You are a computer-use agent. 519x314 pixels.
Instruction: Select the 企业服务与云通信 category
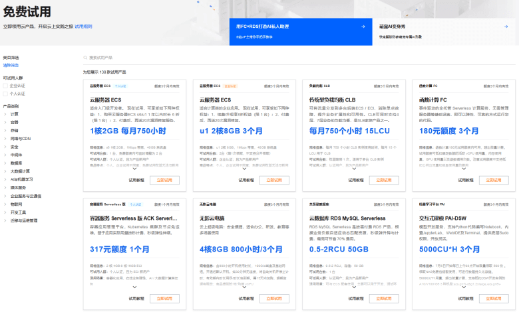(x=26, y=196)
